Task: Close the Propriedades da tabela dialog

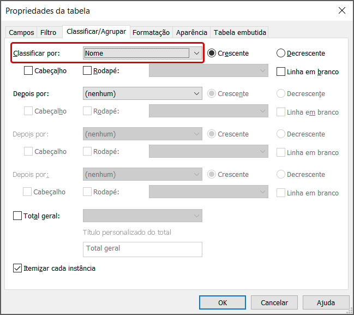Action: pos(342,10)
